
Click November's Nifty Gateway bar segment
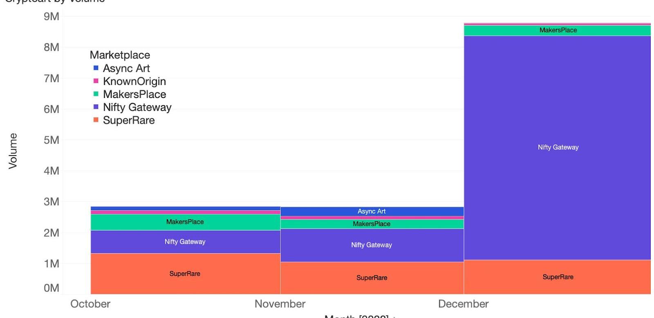click(x=372, y=245)
